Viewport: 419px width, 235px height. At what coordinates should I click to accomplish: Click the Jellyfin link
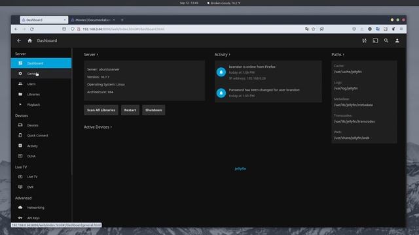(240, 168)
